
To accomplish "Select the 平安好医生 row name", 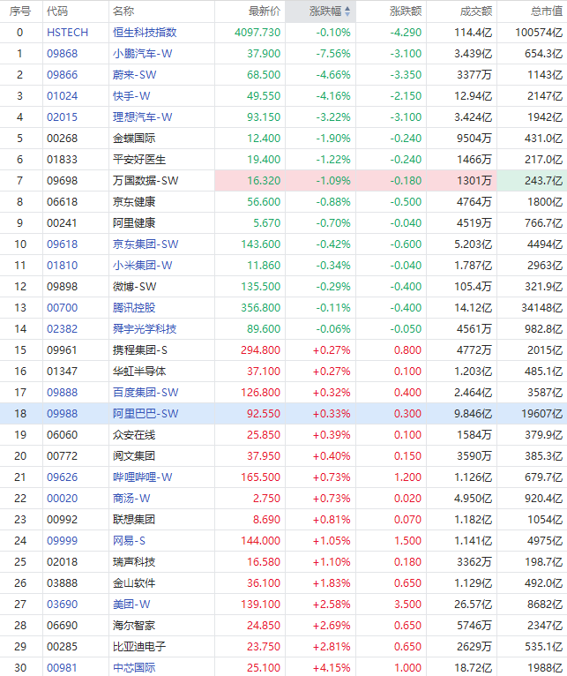I will (139, 159).
